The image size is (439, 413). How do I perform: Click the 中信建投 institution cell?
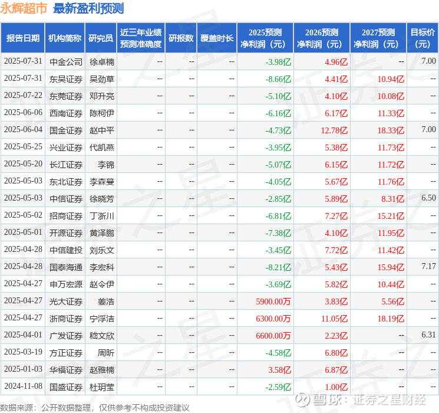click(x=66, y=250)
